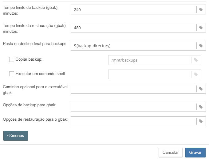209x159 pixels.
Task: Click tag icon for gbak restore options
Action: coord(201,121)
